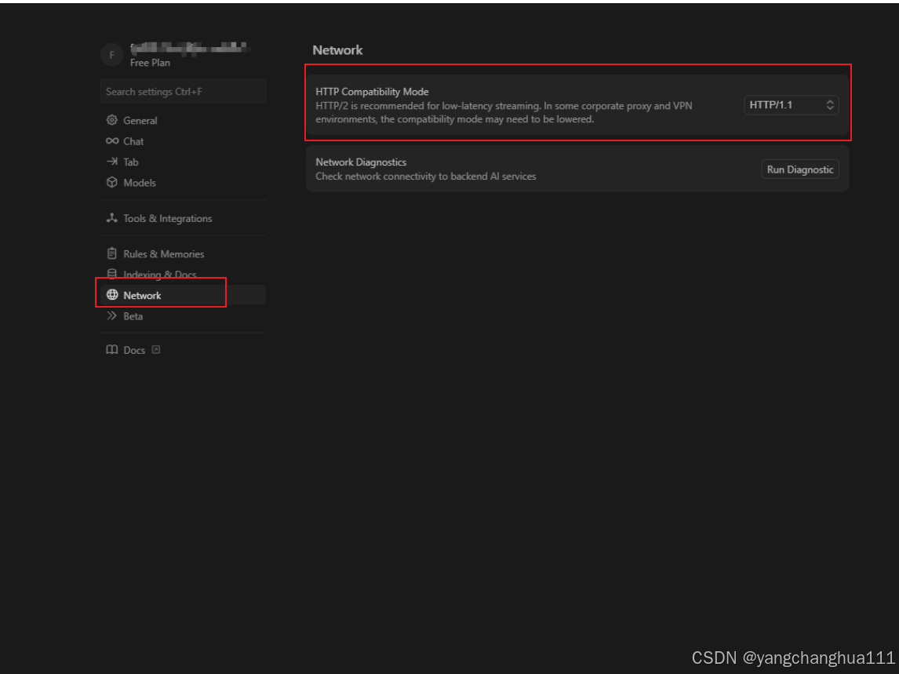Viewport: 899px width, 674px height.
Task: Expand the Beta settings section
Action: tap(133, 315)
